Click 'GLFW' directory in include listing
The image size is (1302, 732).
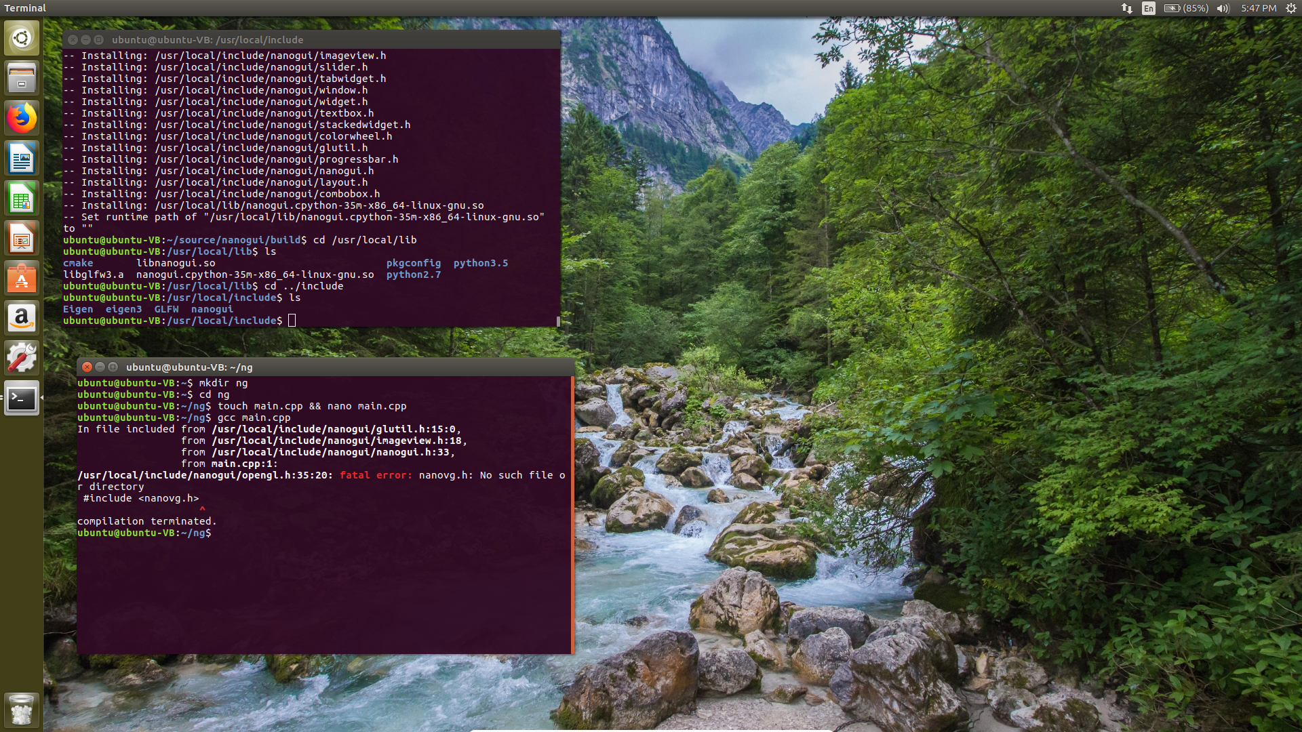click(166, 309)
